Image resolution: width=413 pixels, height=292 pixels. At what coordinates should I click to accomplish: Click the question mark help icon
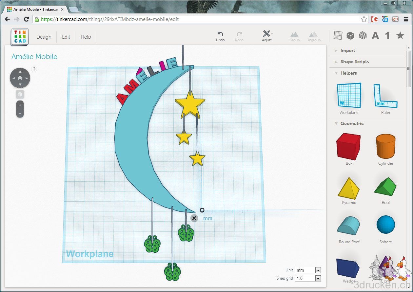(34, 69)
